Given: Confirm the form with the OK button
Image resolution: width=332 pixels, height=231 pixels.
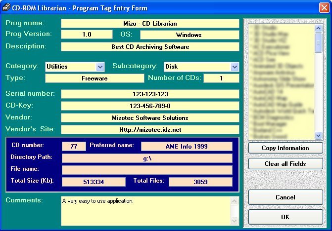Looking at the screenshot, I should (x=285, y=217).
